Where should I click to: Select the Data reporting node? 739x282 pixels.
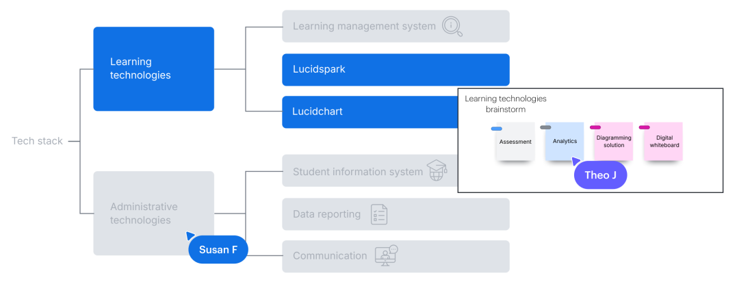(x=396, y=214)
